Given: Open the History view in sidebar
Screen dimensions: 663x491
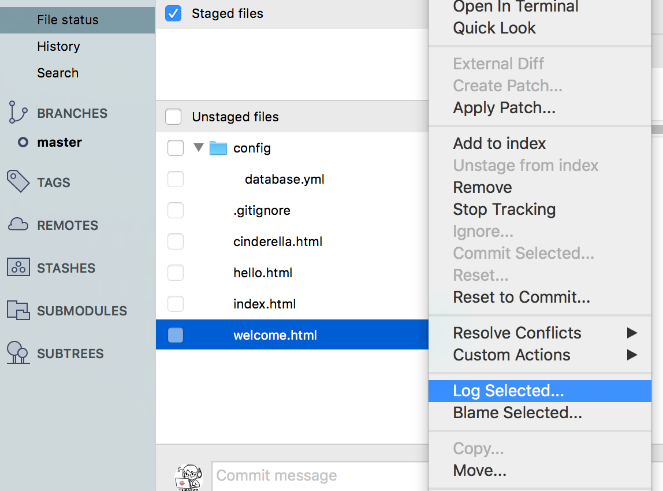Looking at the screenshot, I should [58, 46].
